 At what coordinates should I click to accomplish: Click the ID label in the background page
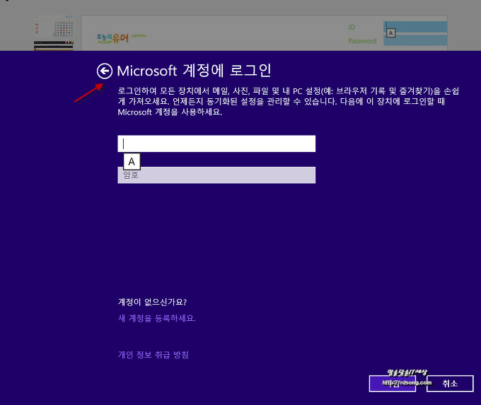click(x=352, y=28)
